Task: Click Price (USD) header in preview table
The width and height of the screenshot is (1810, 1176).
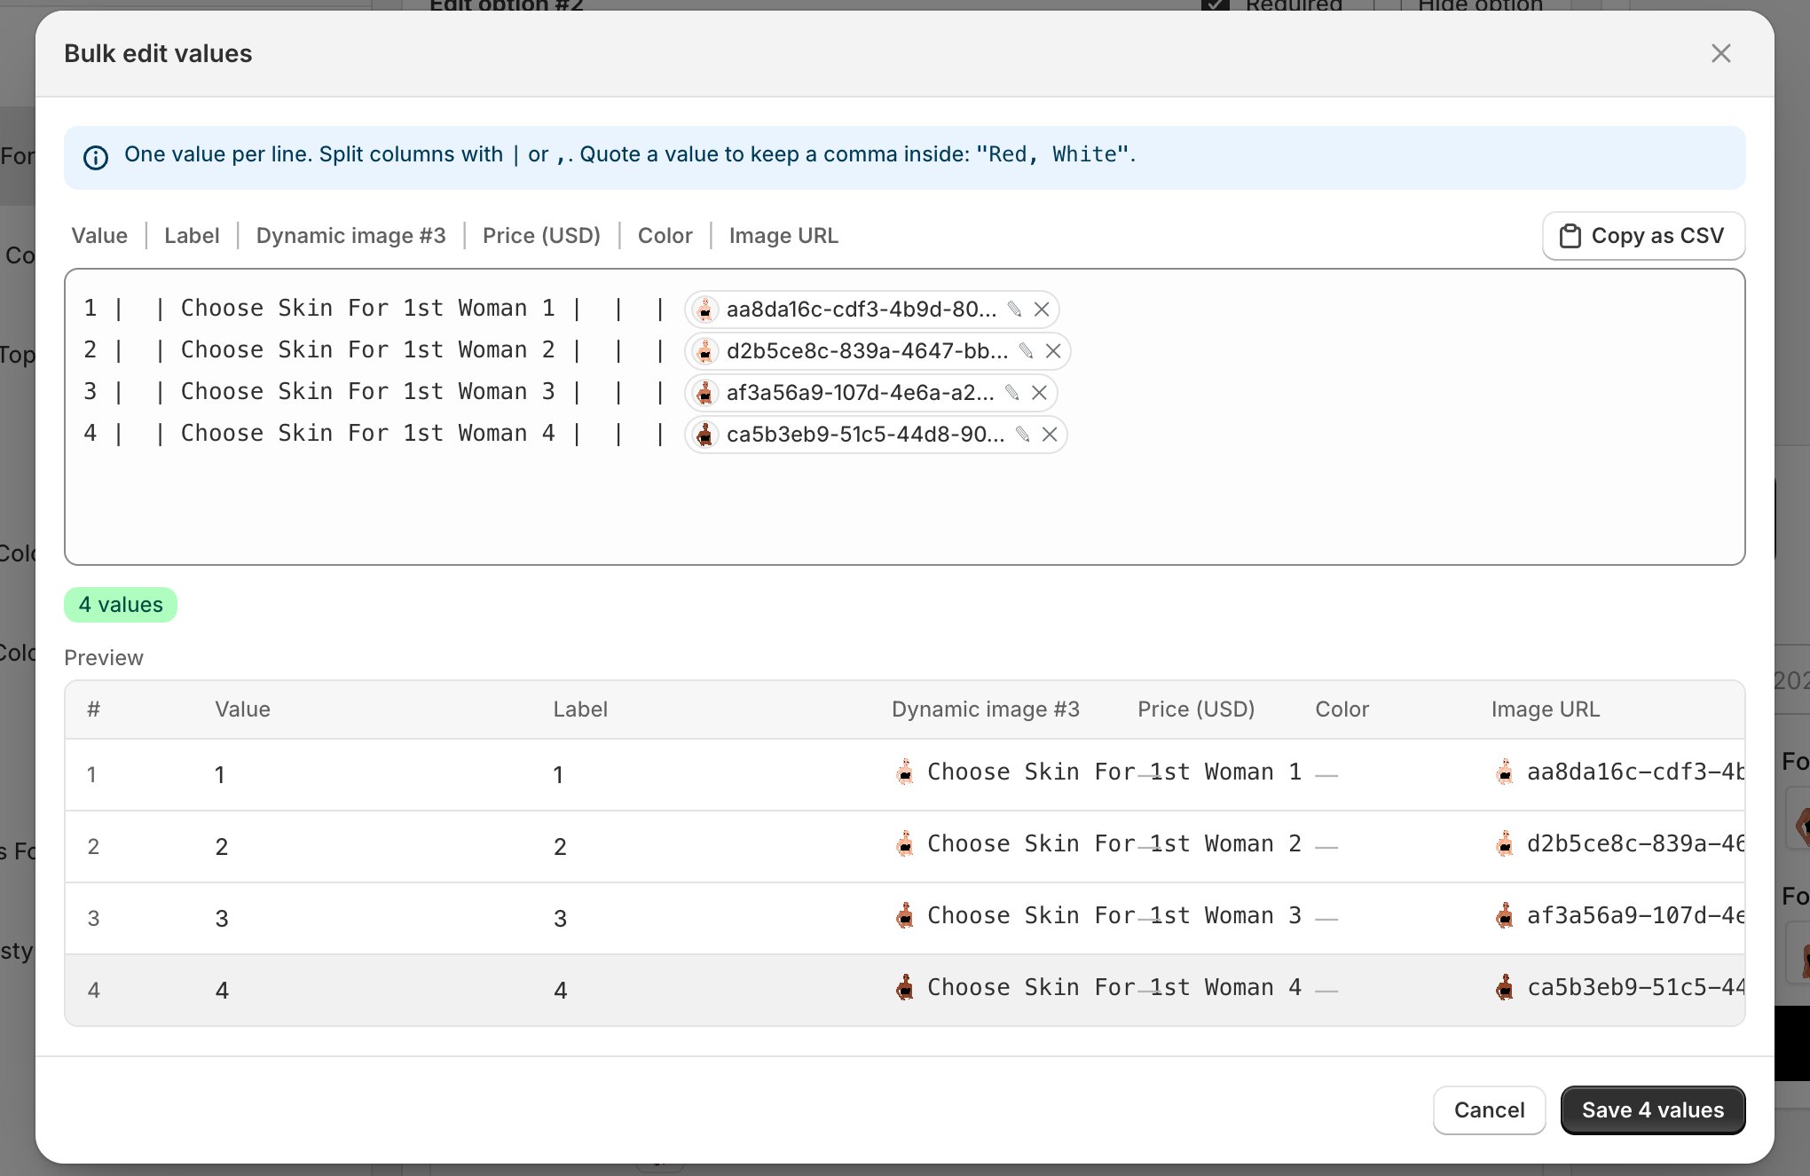Action: click(1196, 710)
